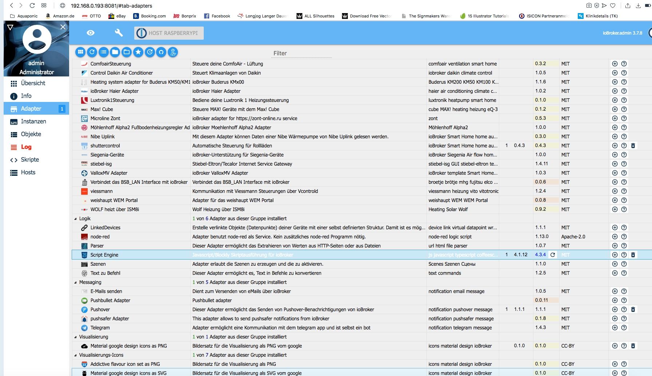The width and height of the screenshot is (652, 376).
Task: Expand all groups with the outlined folder icon
Action: click(x=127, y=52)
